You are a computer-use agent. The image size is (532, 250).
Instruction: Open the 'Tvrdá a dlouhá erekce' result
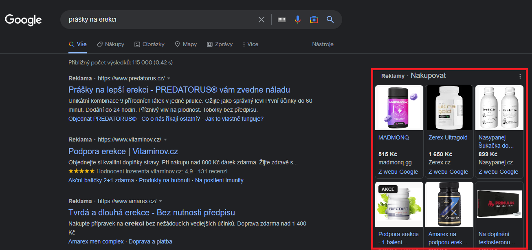pos(152,212)
